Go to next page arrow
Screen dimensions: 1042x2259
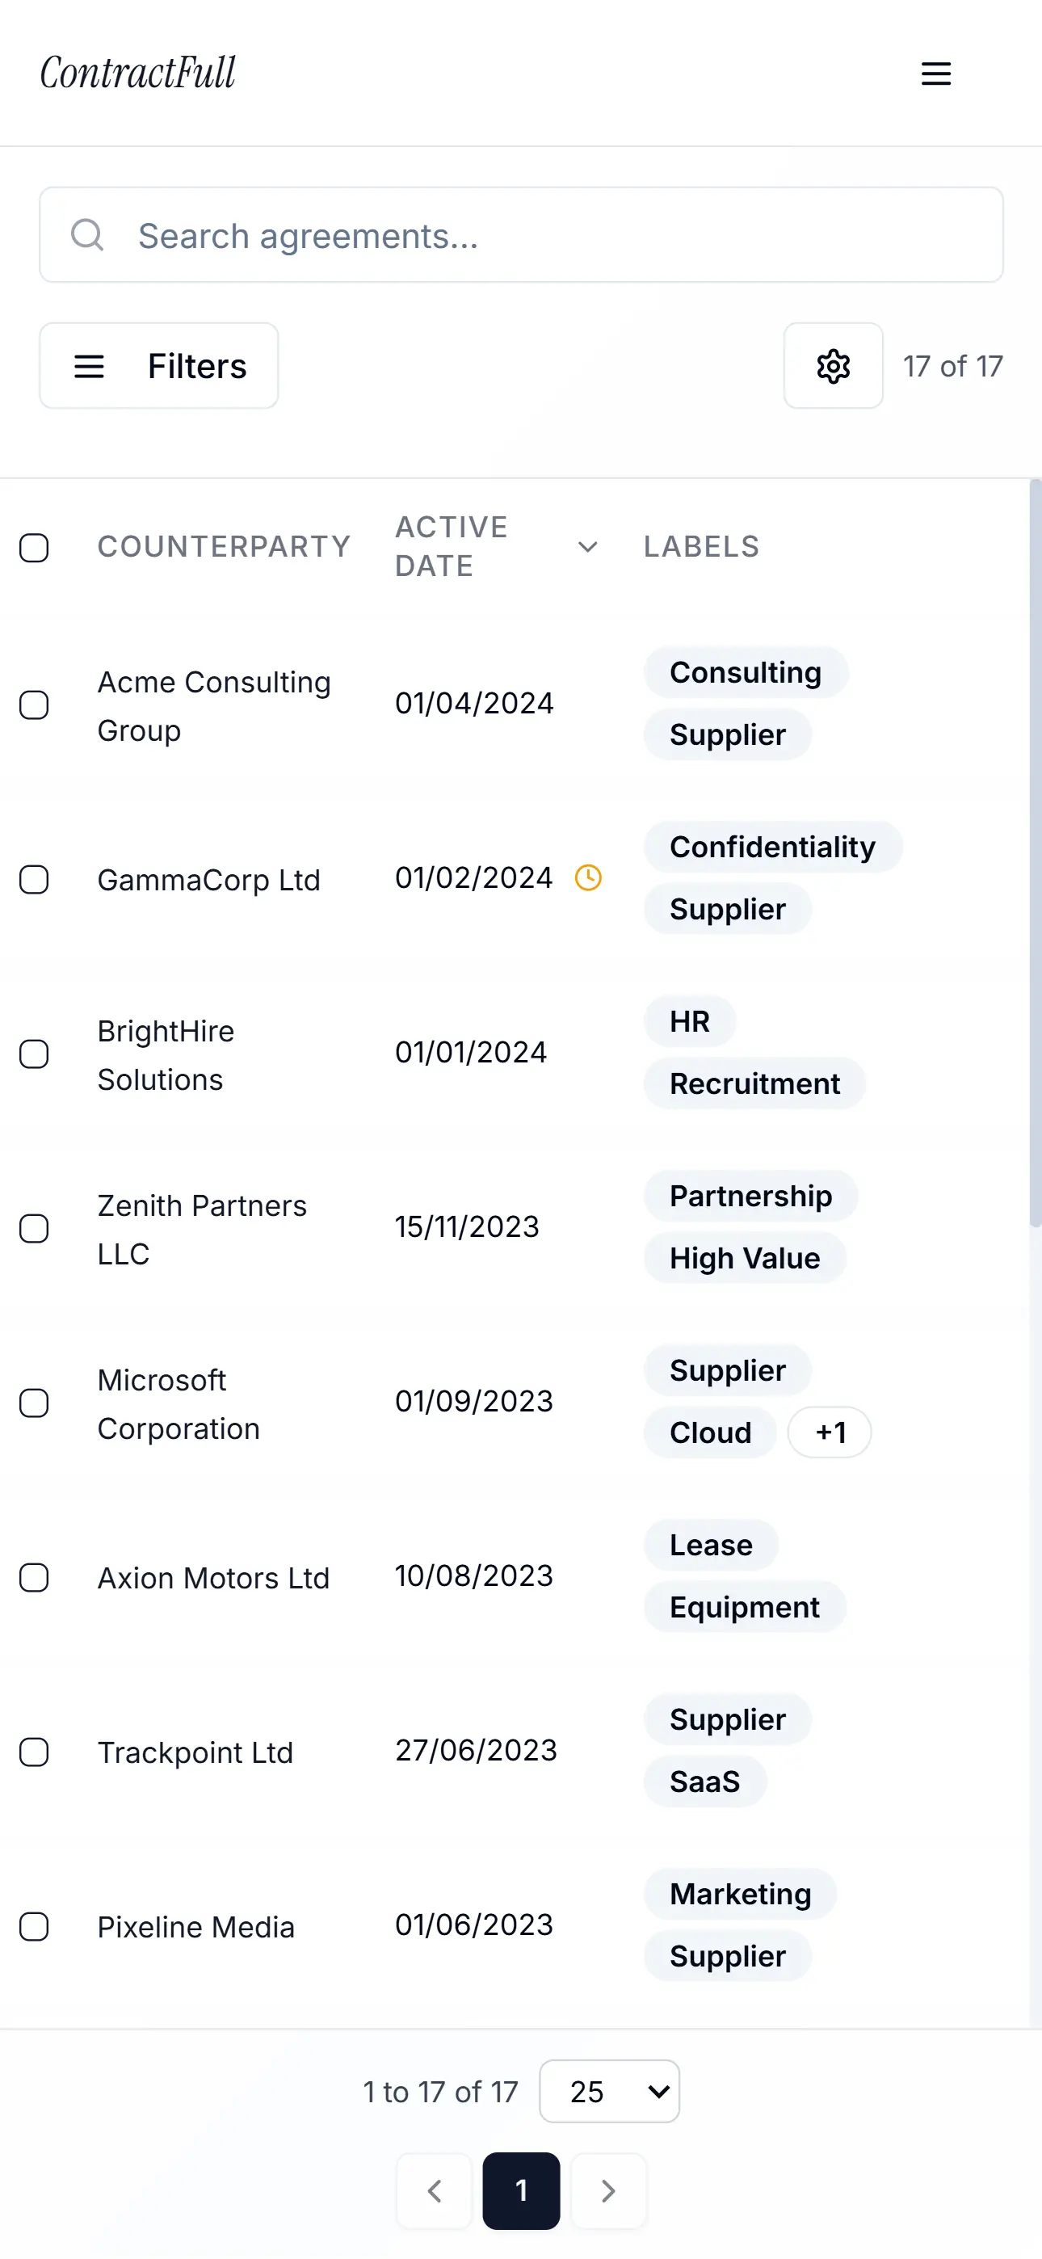609,2190
